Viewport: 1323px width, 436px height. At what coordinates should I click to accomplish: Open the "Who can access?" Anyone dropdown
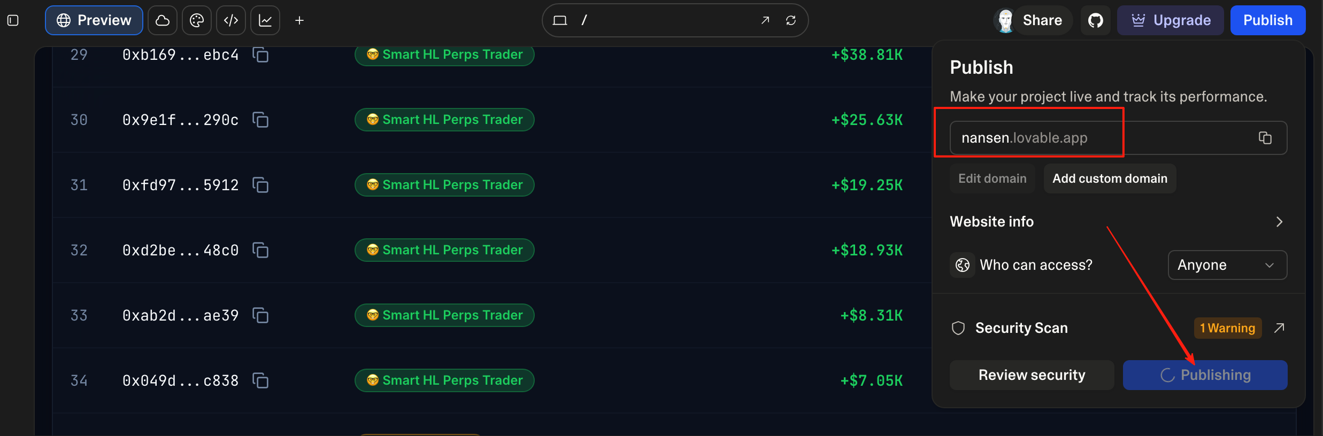pyautogui.click(x=1227, y=265)
